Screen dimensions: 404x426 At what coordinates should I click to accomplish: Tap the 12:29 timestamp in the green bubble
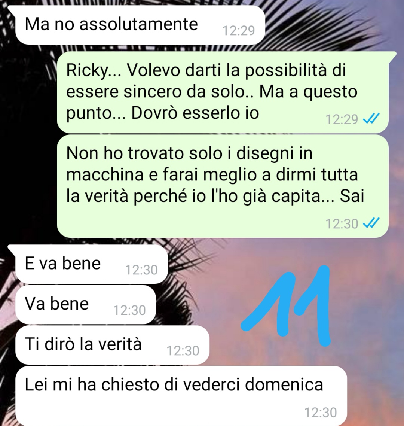pos(342,119)
